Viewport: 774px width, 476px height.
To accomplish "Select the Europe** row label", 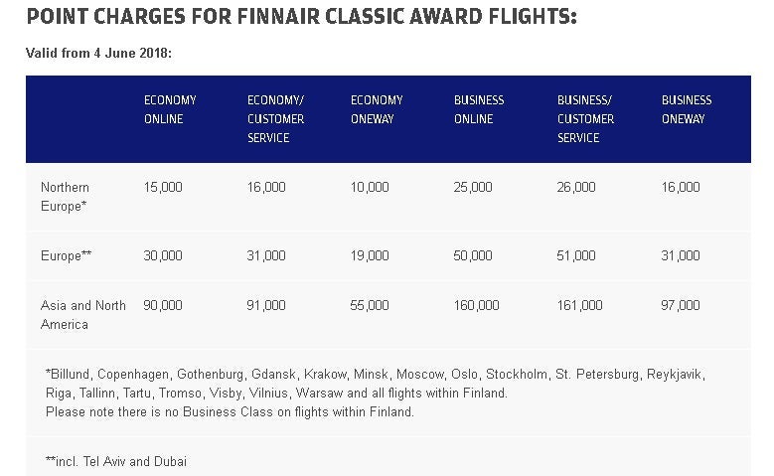I will click(67, 255).
